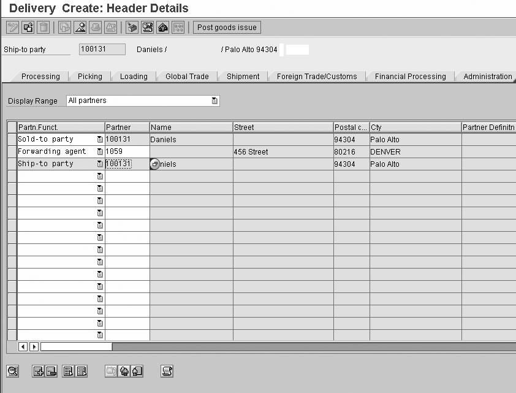The height and width of the screenshot is (393, 516).
Task: Click the first rows-with-arrow icon below the table
Action: [x=68, y=372]
